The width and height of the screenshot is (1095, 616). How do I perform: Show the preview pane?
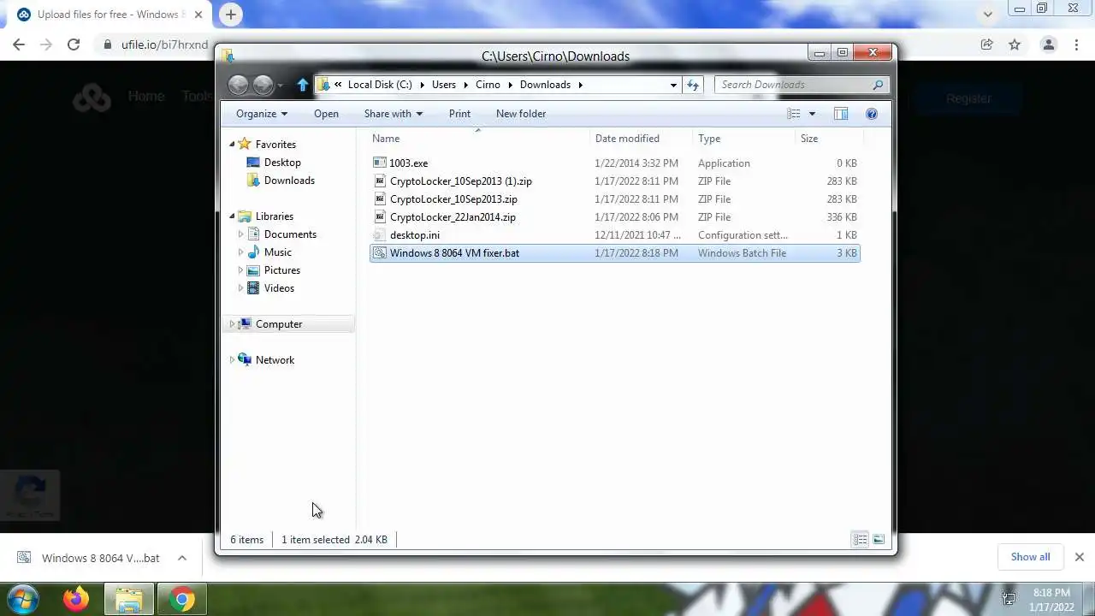click(841, 114)
